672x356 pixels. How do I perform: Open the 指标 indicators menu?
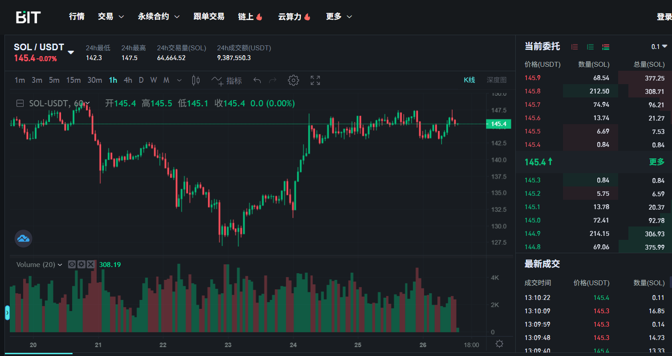[x=227, y=81]
